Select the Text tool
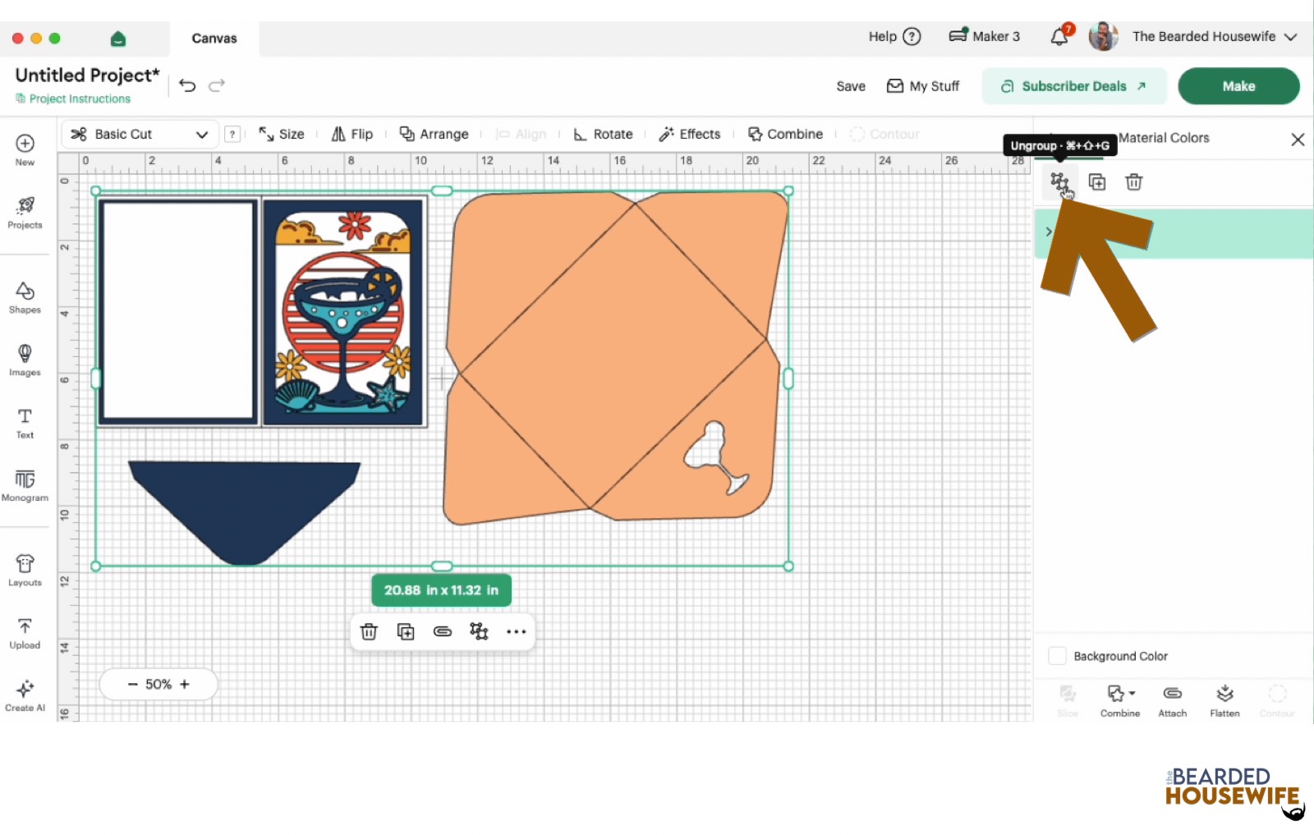The height and width of the screenshot is (835, 1314). pos(25,423)
